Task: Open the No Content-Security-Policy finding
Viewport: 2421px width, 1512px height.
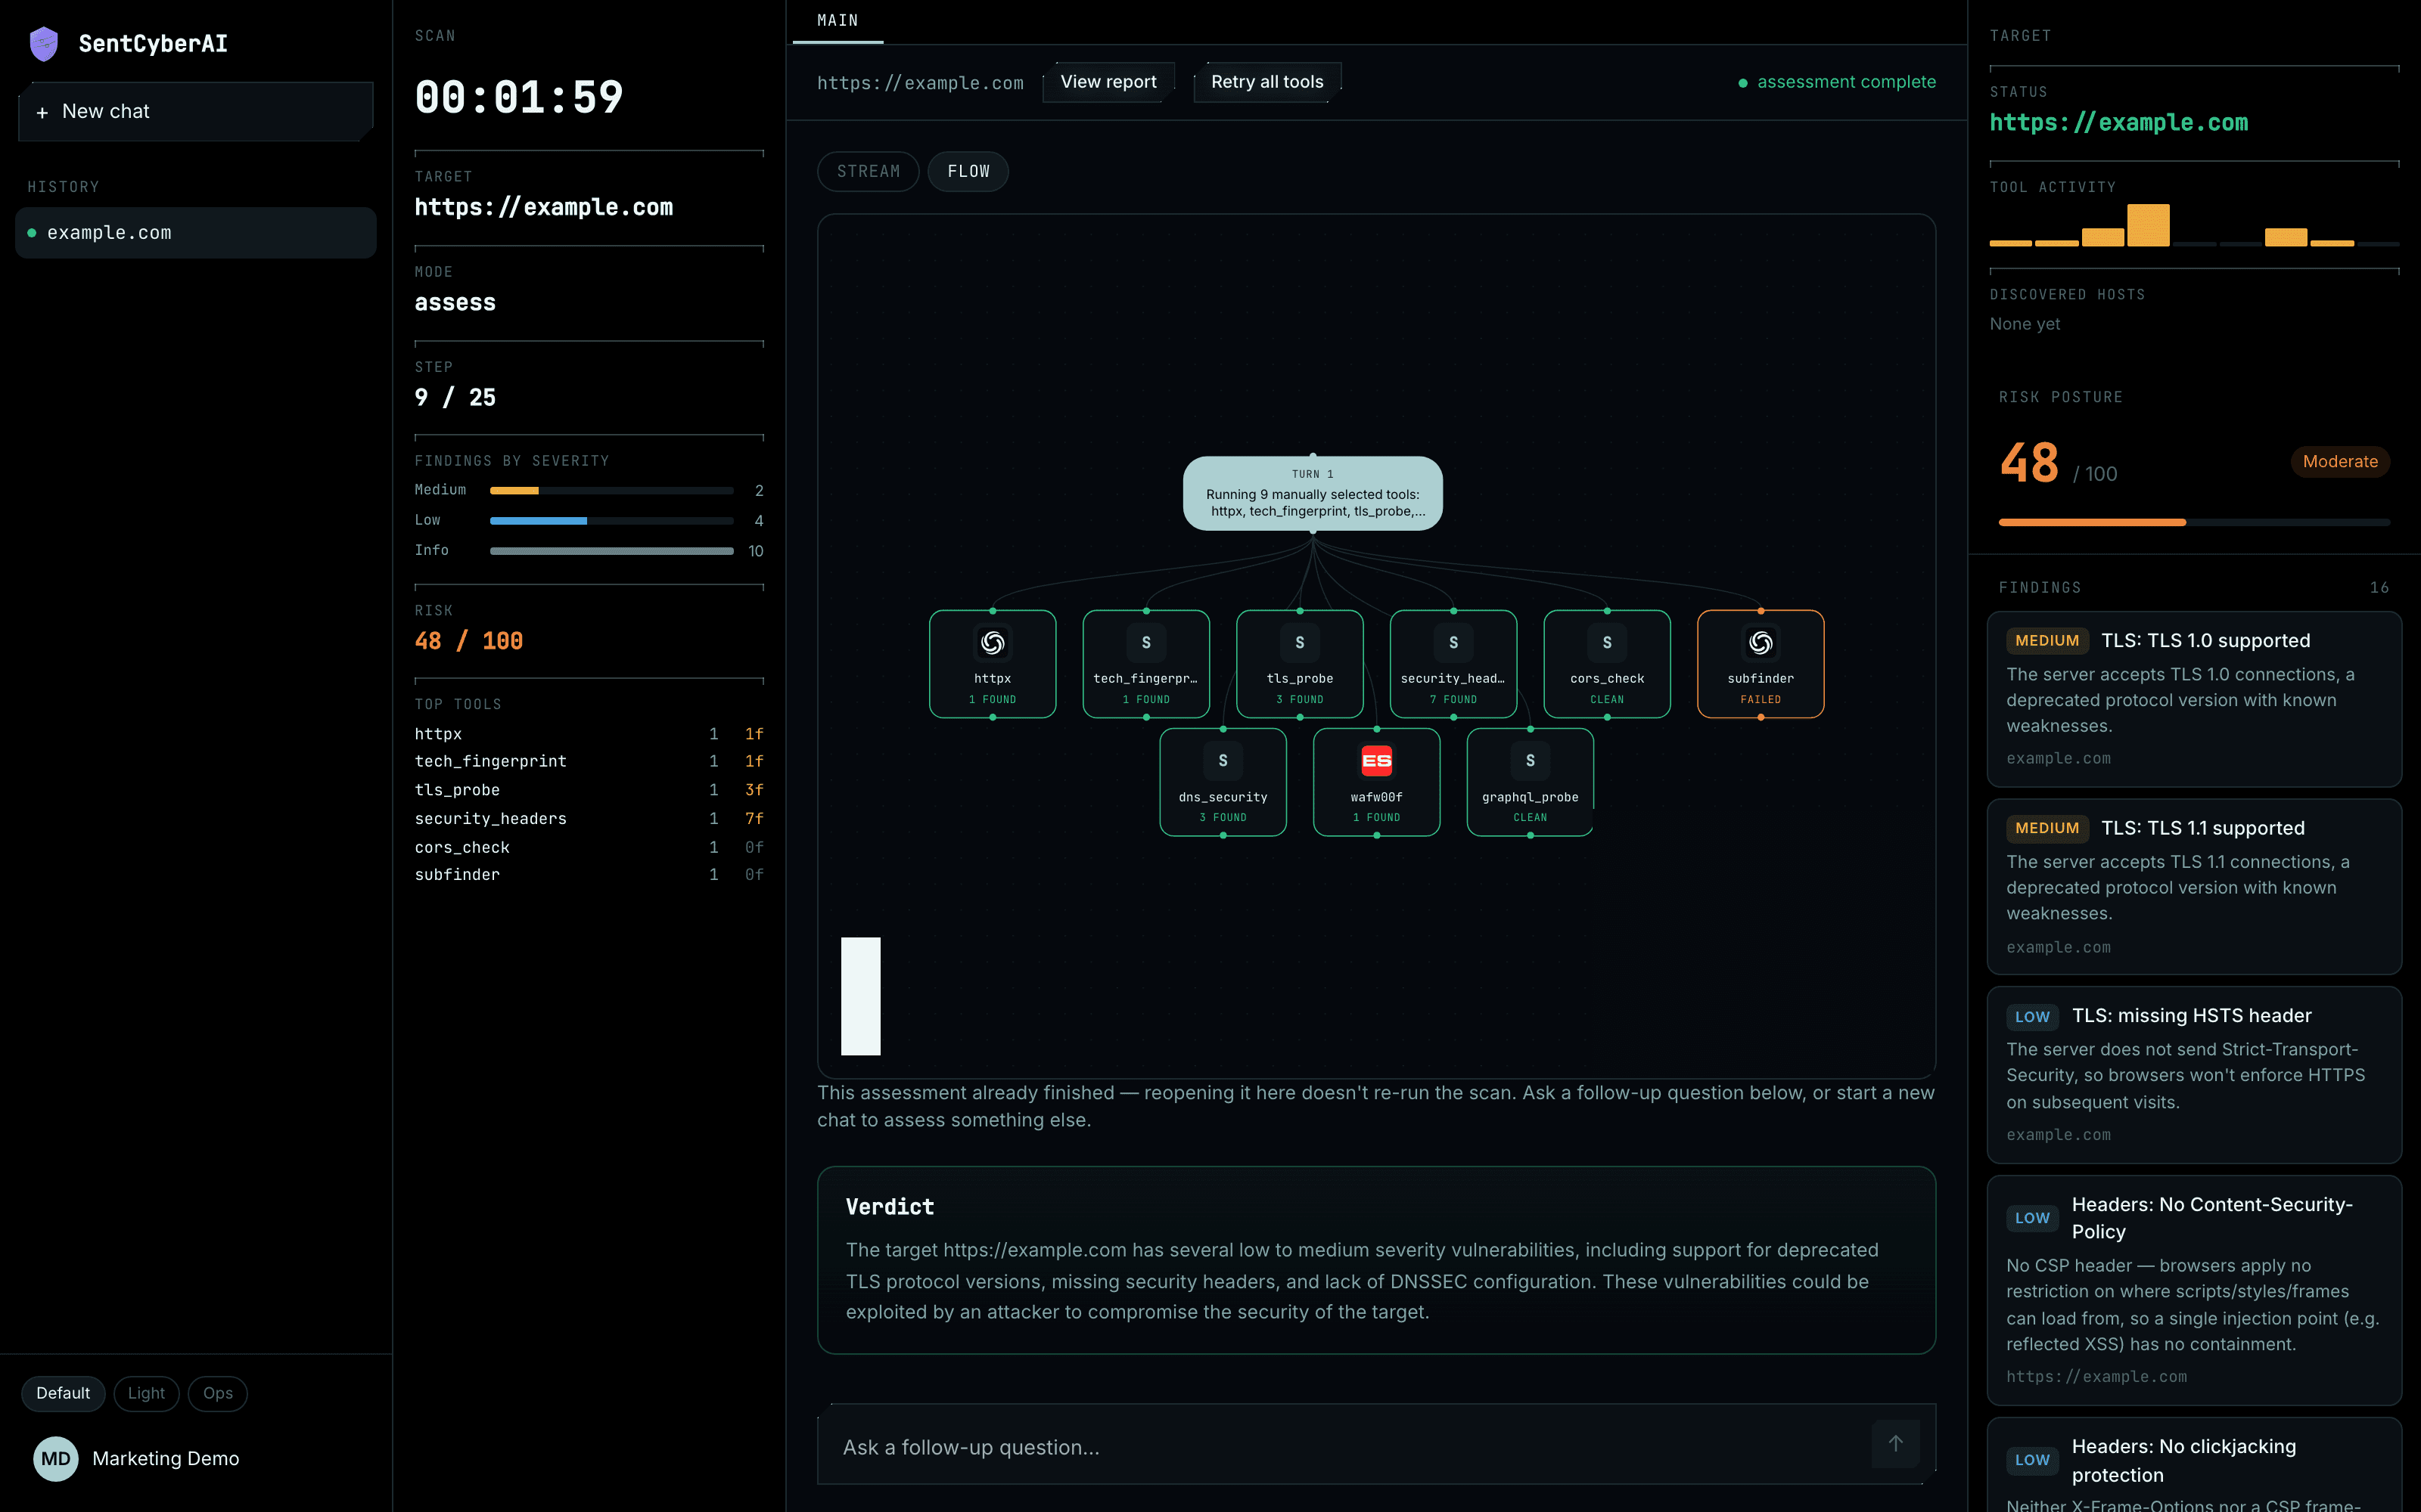Action: click(2194, 1290)
